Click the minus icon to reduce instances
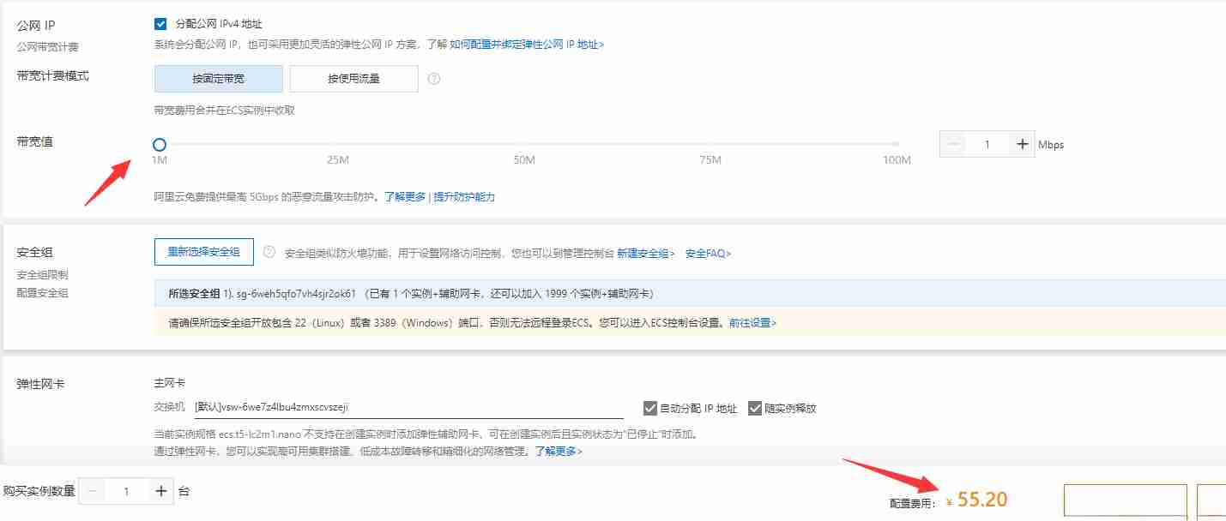Viewport: 1226px width, 521px height. coord(92,491)
